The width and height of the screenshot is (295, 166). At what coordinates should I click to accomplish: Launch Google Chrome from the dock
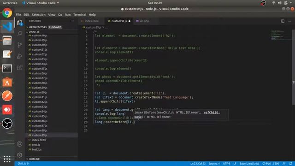(7, 13)
